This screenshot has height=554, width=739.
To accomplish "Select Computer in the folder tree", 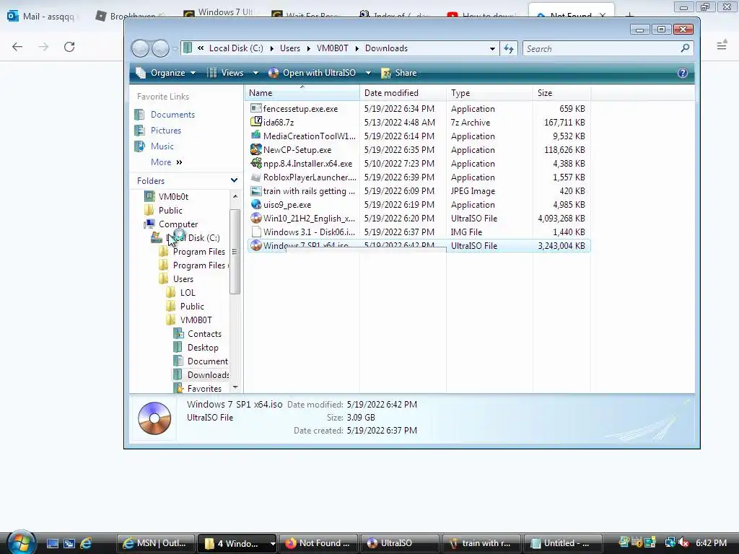I will point(178,224).
